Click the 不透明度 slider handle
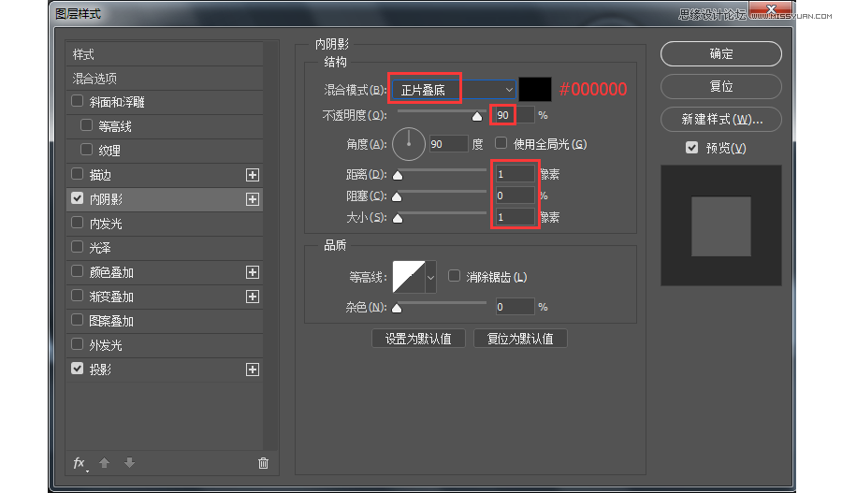This screenshot has height=493, width=842. click(477, 117)
